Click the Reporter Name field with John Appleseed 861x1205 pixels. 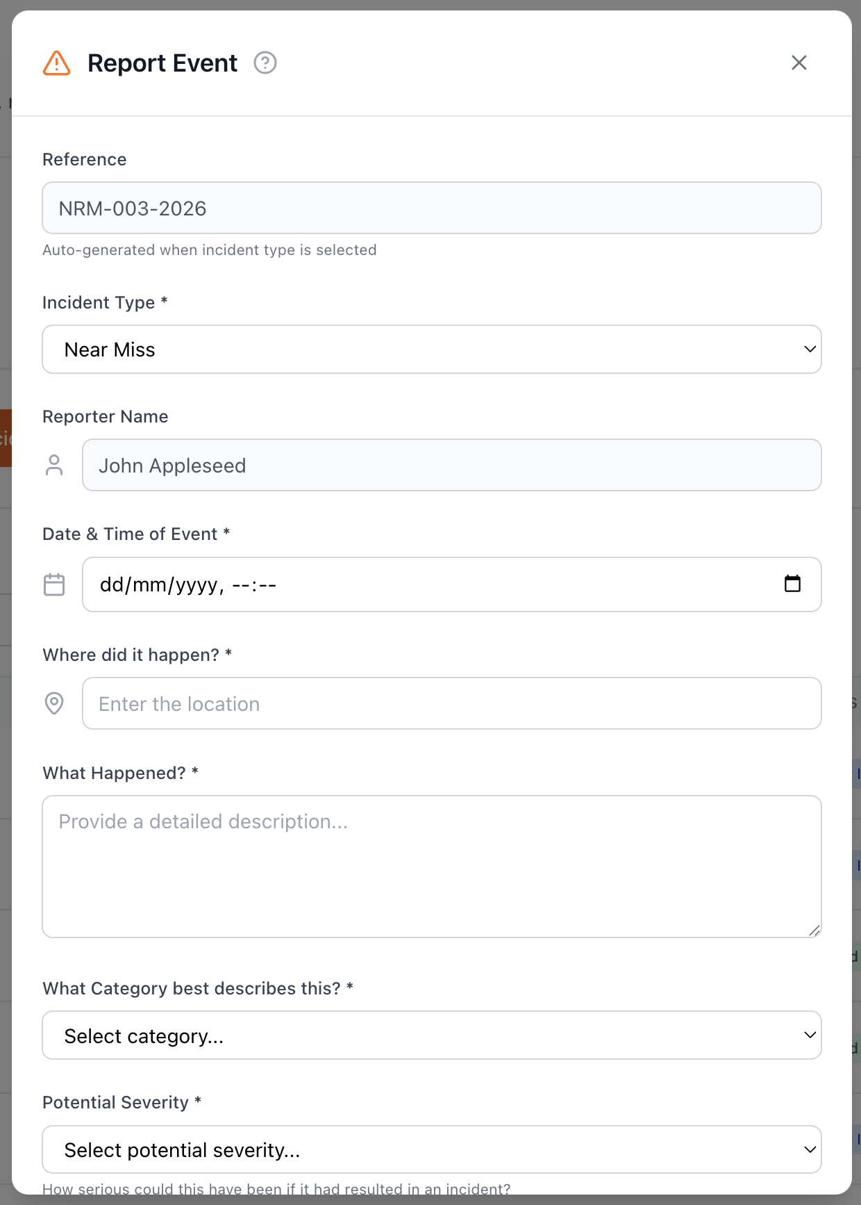(452, 465)
